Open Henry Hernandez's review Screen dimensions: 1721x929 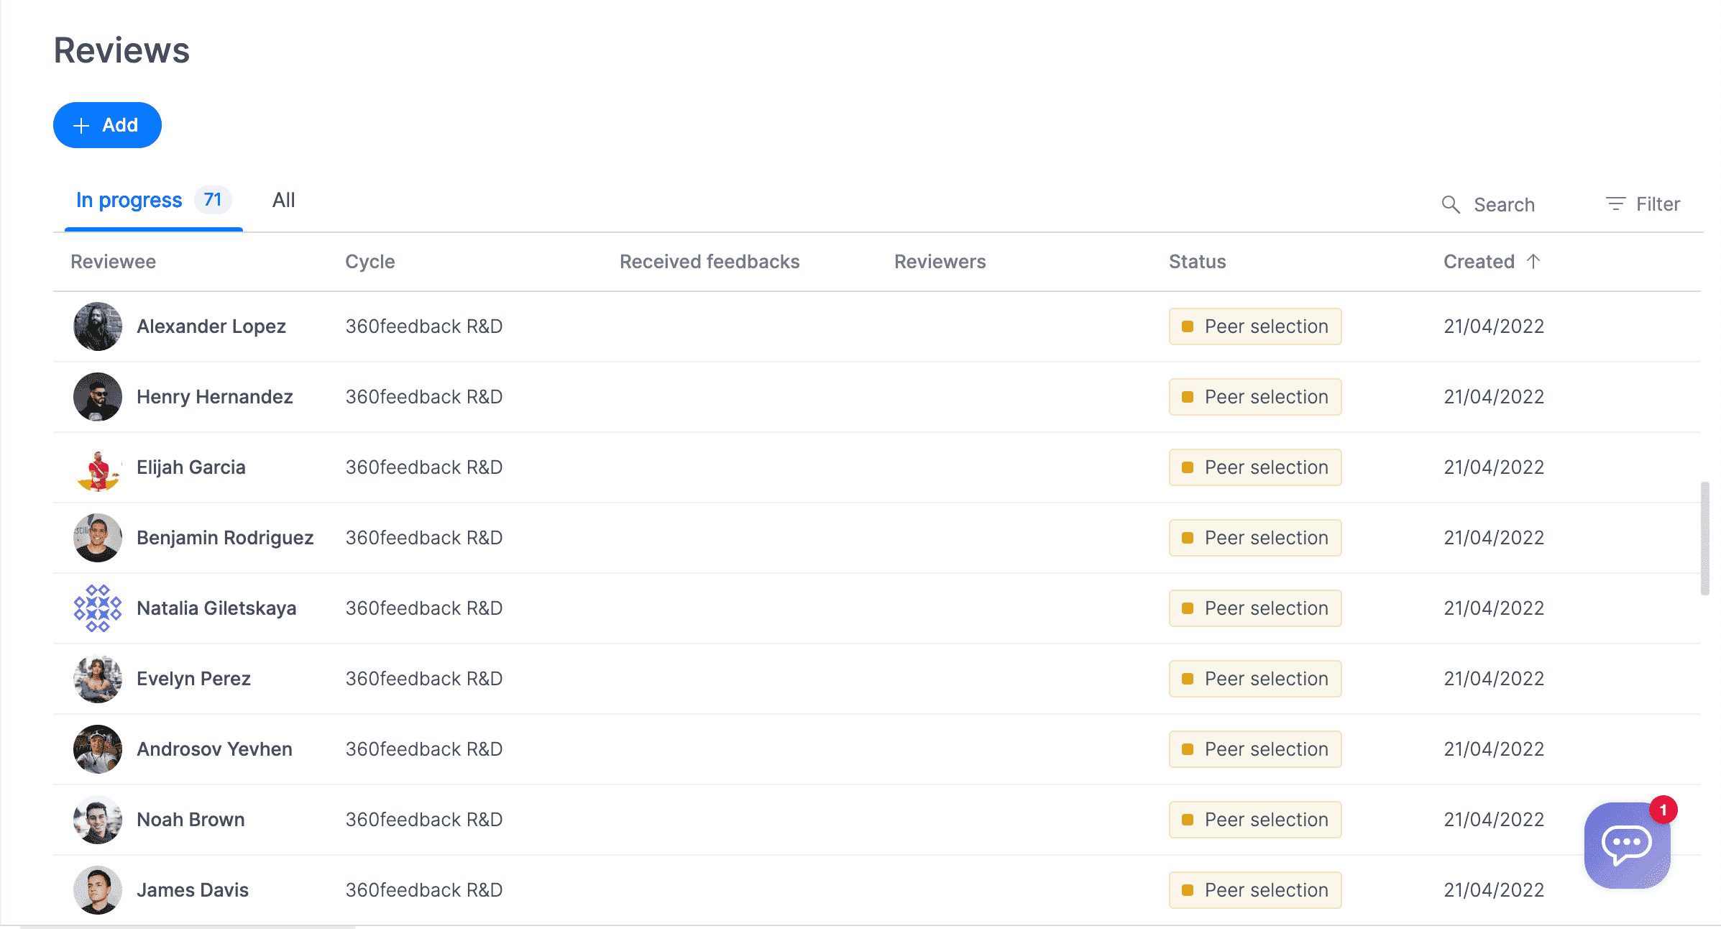[x=214, y=397]
